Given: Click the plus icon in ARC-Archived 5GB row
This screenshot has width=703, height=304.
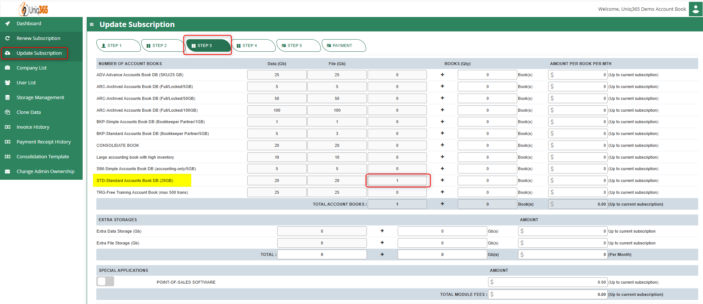Looking at the screenshot, I should [442, 86].
